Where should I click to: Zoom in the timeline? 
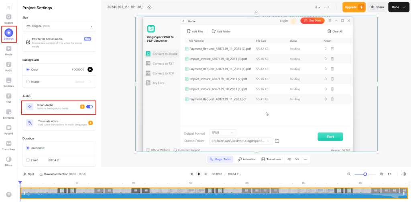tap(381, 174)
